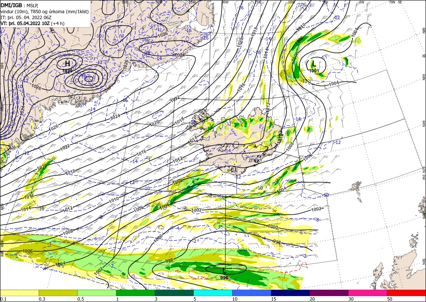Click the 'L' symbol above the 1001 value
This screenshot has width=426, height=302.
click(x=314, y=64)
